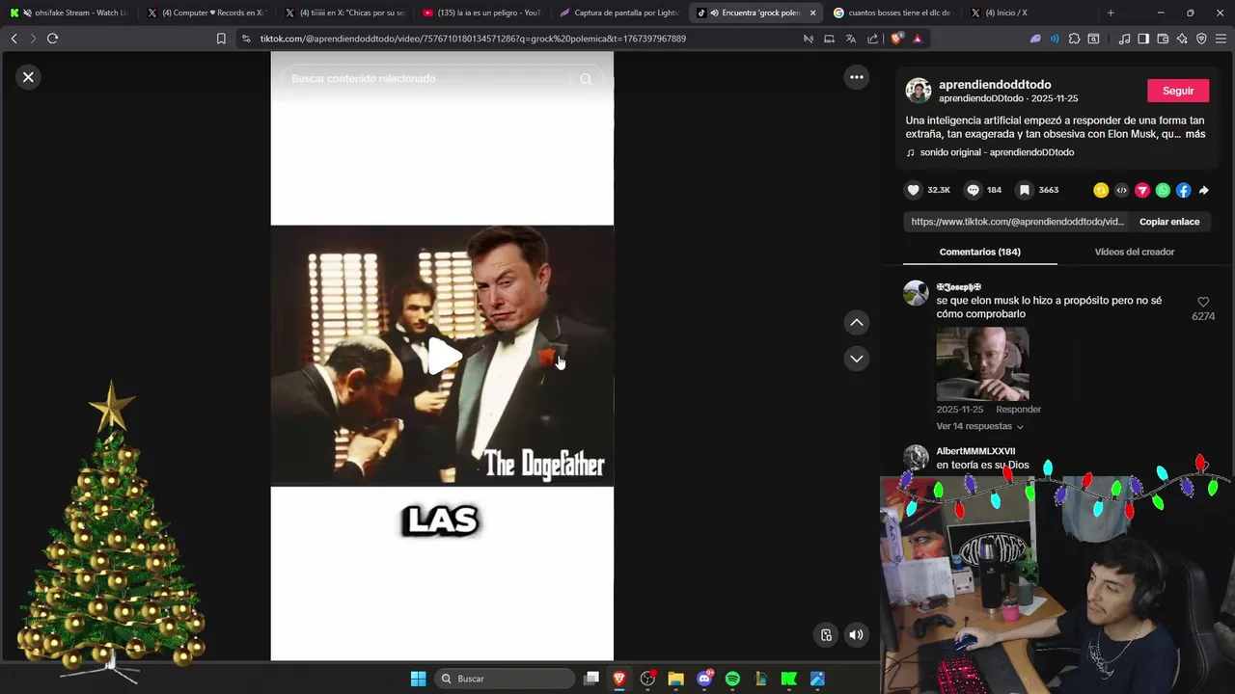Click the magnifier icon in related search
This screenshot has width=1235, height=694.
(x=586, y=79)
